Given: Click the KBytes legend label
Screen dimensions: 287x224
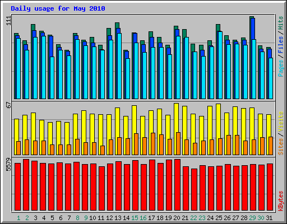Looking at the screenshot, I should (281, 201).
